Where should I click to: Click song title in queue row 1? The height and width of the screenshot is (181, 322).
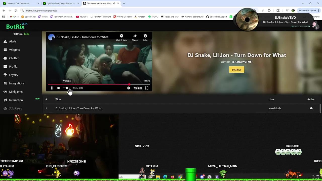coord(78,108)
